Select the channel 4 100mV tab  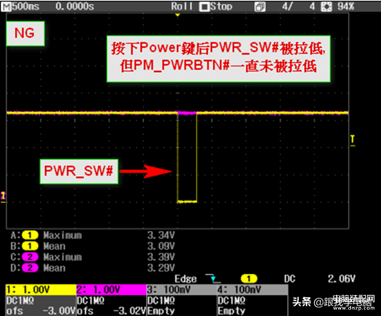253,290
